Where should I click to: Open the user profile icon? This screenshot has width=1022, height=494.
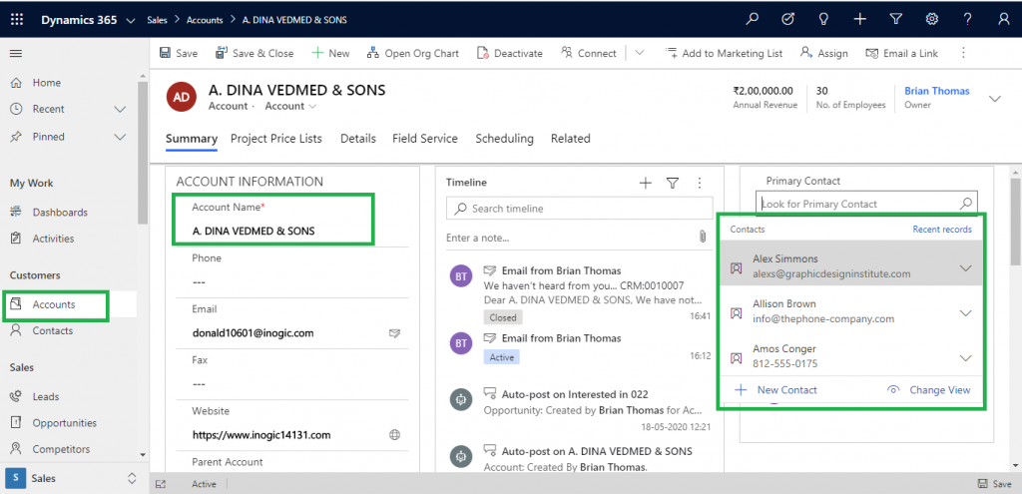1004,20
